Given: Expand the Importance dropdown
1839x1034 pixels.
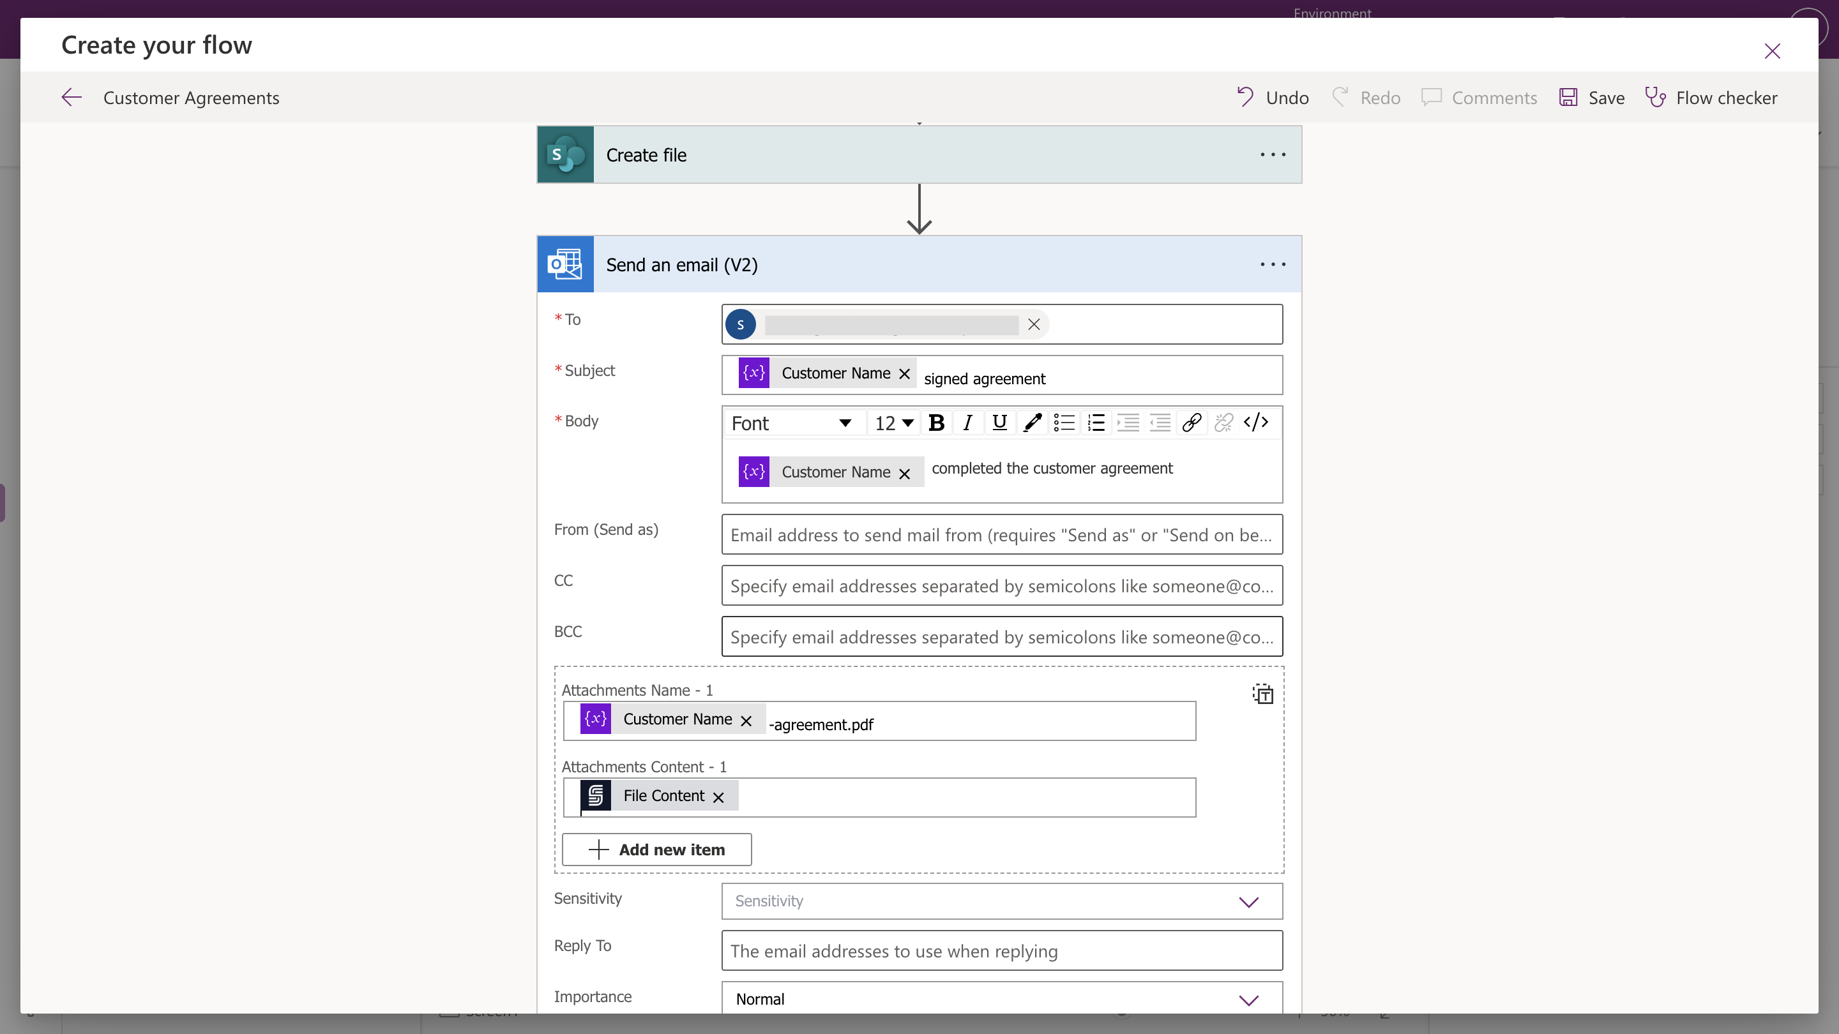Looking at the screenshot, I should [x=1001, y=999].
